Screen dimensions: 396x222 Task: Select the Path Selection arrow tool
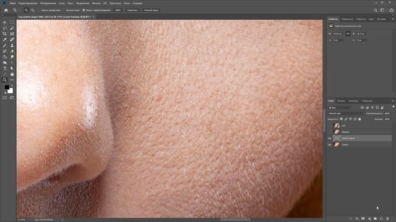pyautogui.click(x=12, y=68)
